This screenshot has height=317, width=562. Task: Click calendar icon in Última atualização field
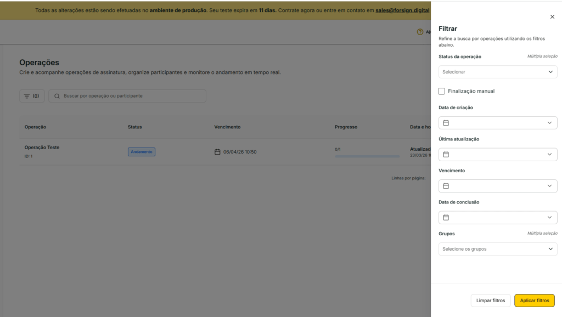(446, 155)
